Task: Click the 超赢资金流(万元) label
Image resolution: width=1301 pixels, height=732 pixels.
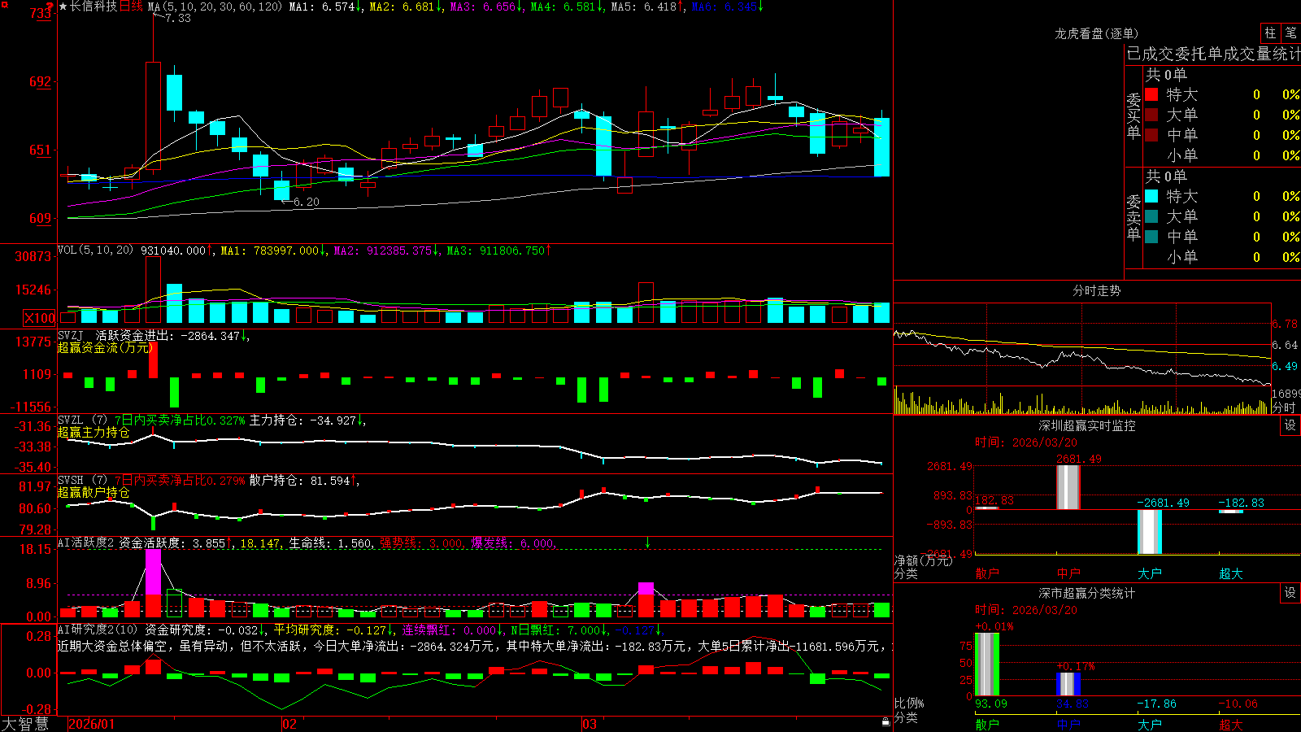Action: click(x=105, y=347)
